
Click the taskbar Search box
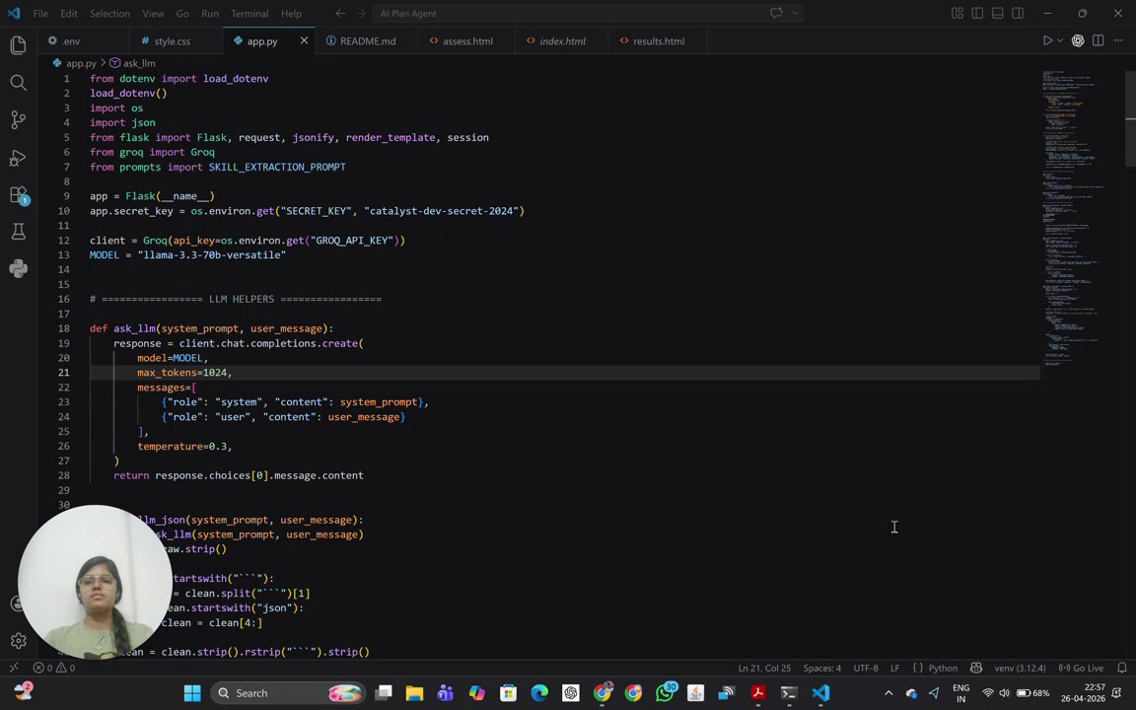point(288,692)
